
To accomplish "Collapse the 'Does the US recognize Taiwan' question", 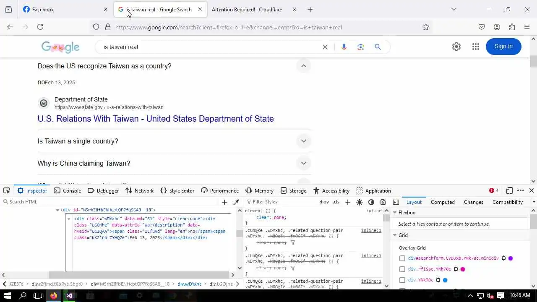I will point(304,66).
